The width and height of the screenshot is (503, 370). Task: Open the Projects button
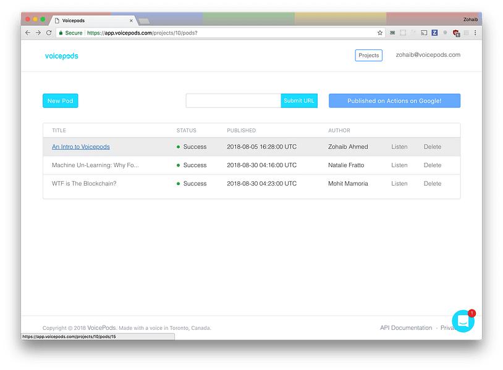point(368,55)
